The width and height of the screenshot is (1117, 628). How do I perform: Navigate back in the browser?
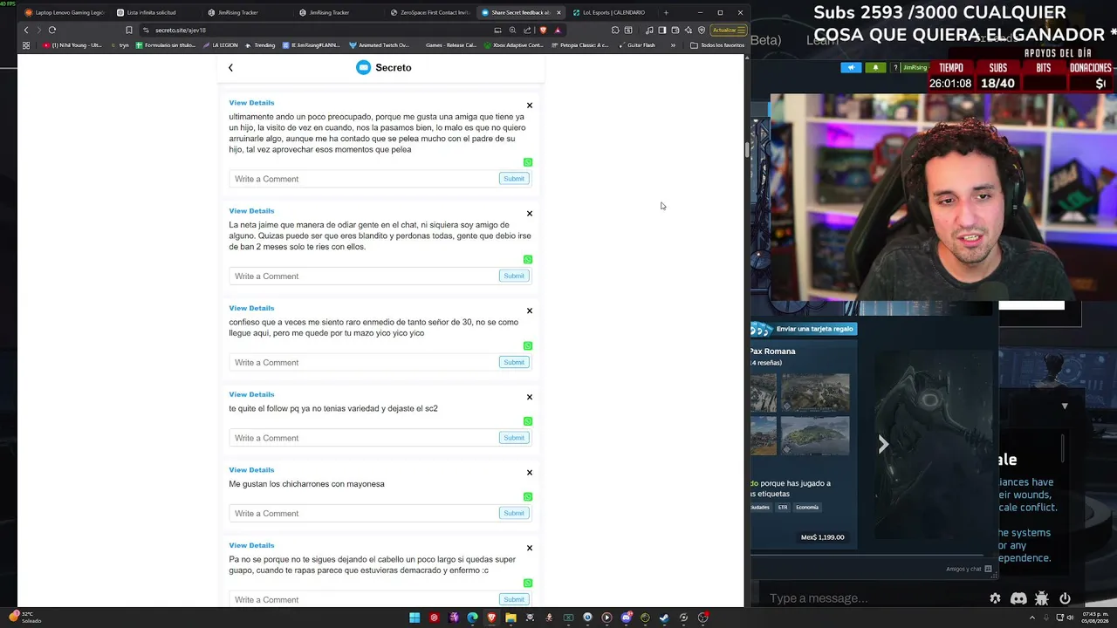pos(26,30)
